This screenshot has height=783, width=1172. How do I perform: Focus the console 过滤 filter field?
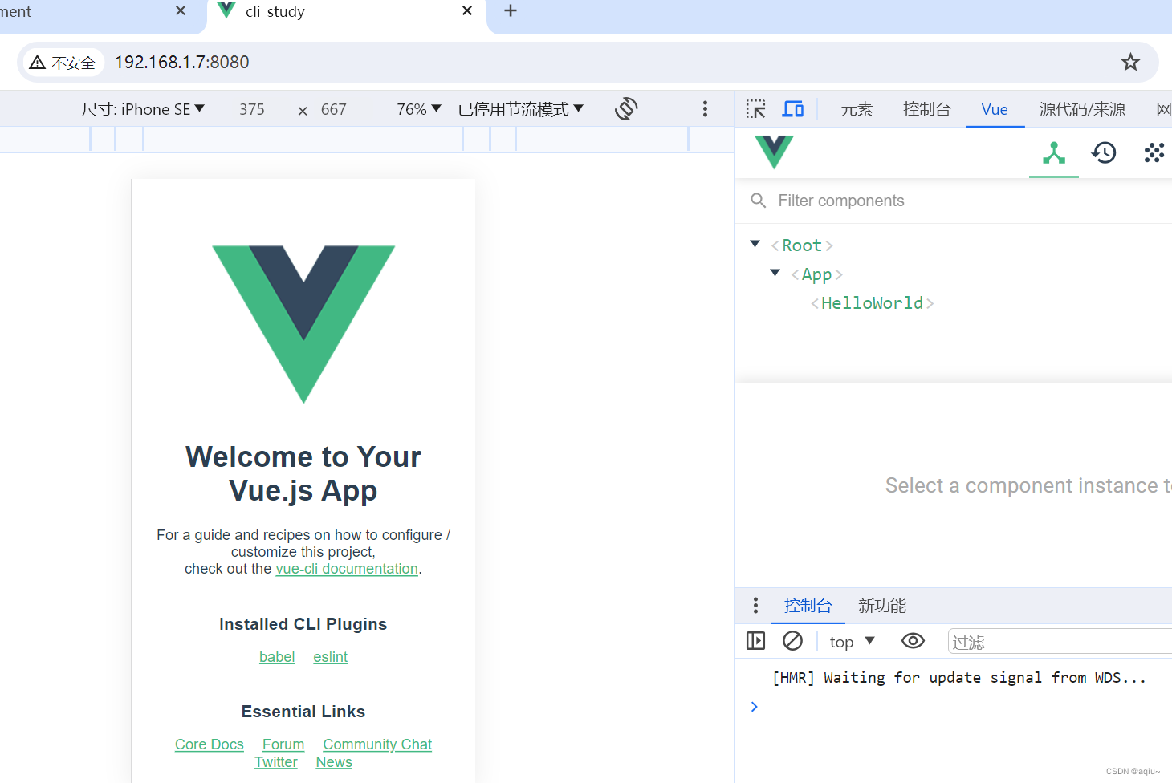pos(1060,642)
